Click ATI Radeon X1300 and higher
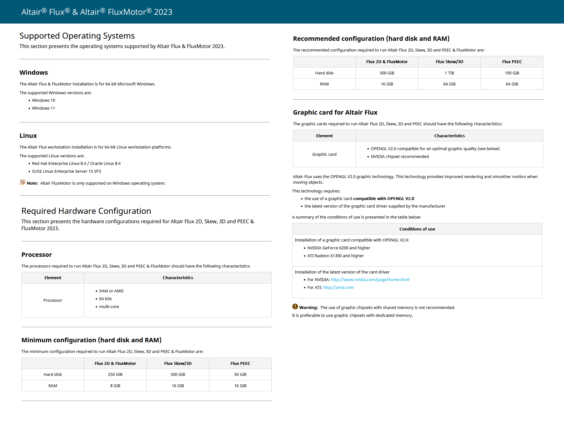 [335, 256]
